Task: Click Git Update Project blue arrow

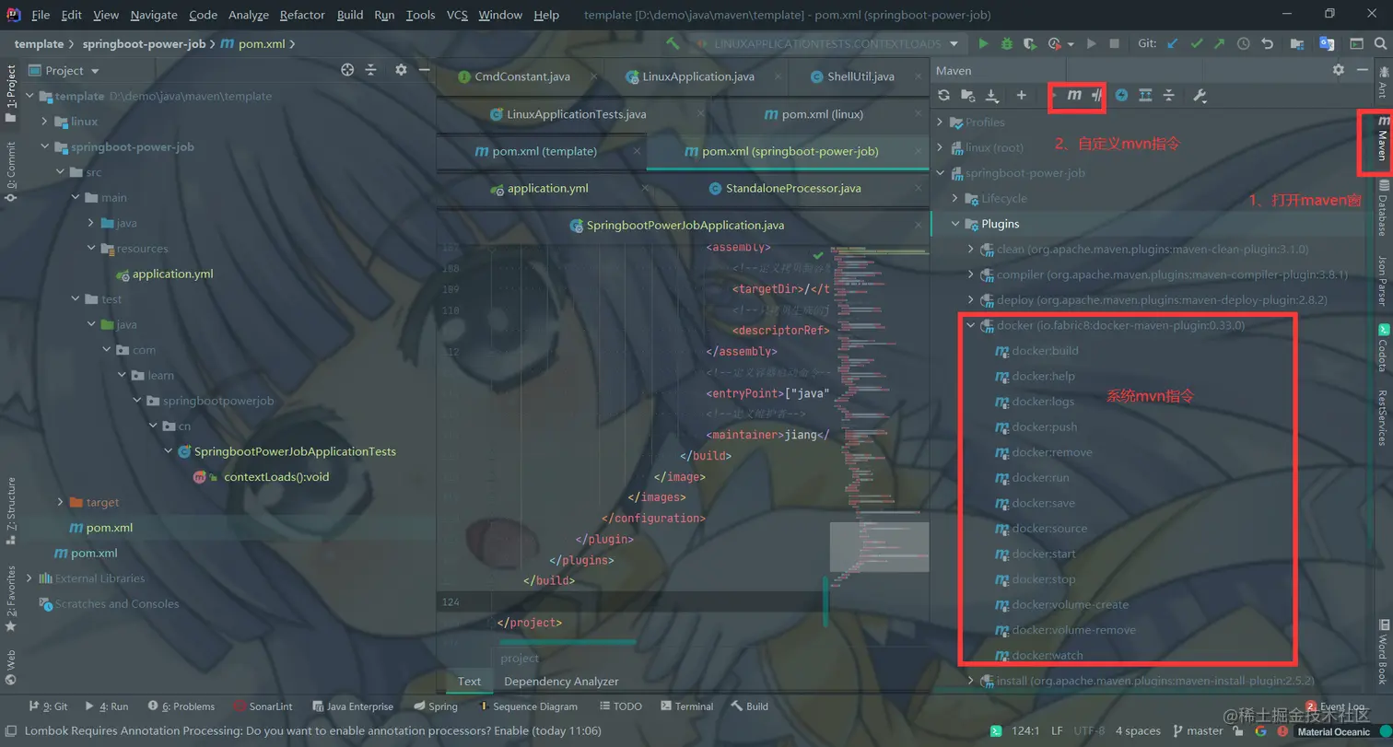Action: pos(1173,43)
